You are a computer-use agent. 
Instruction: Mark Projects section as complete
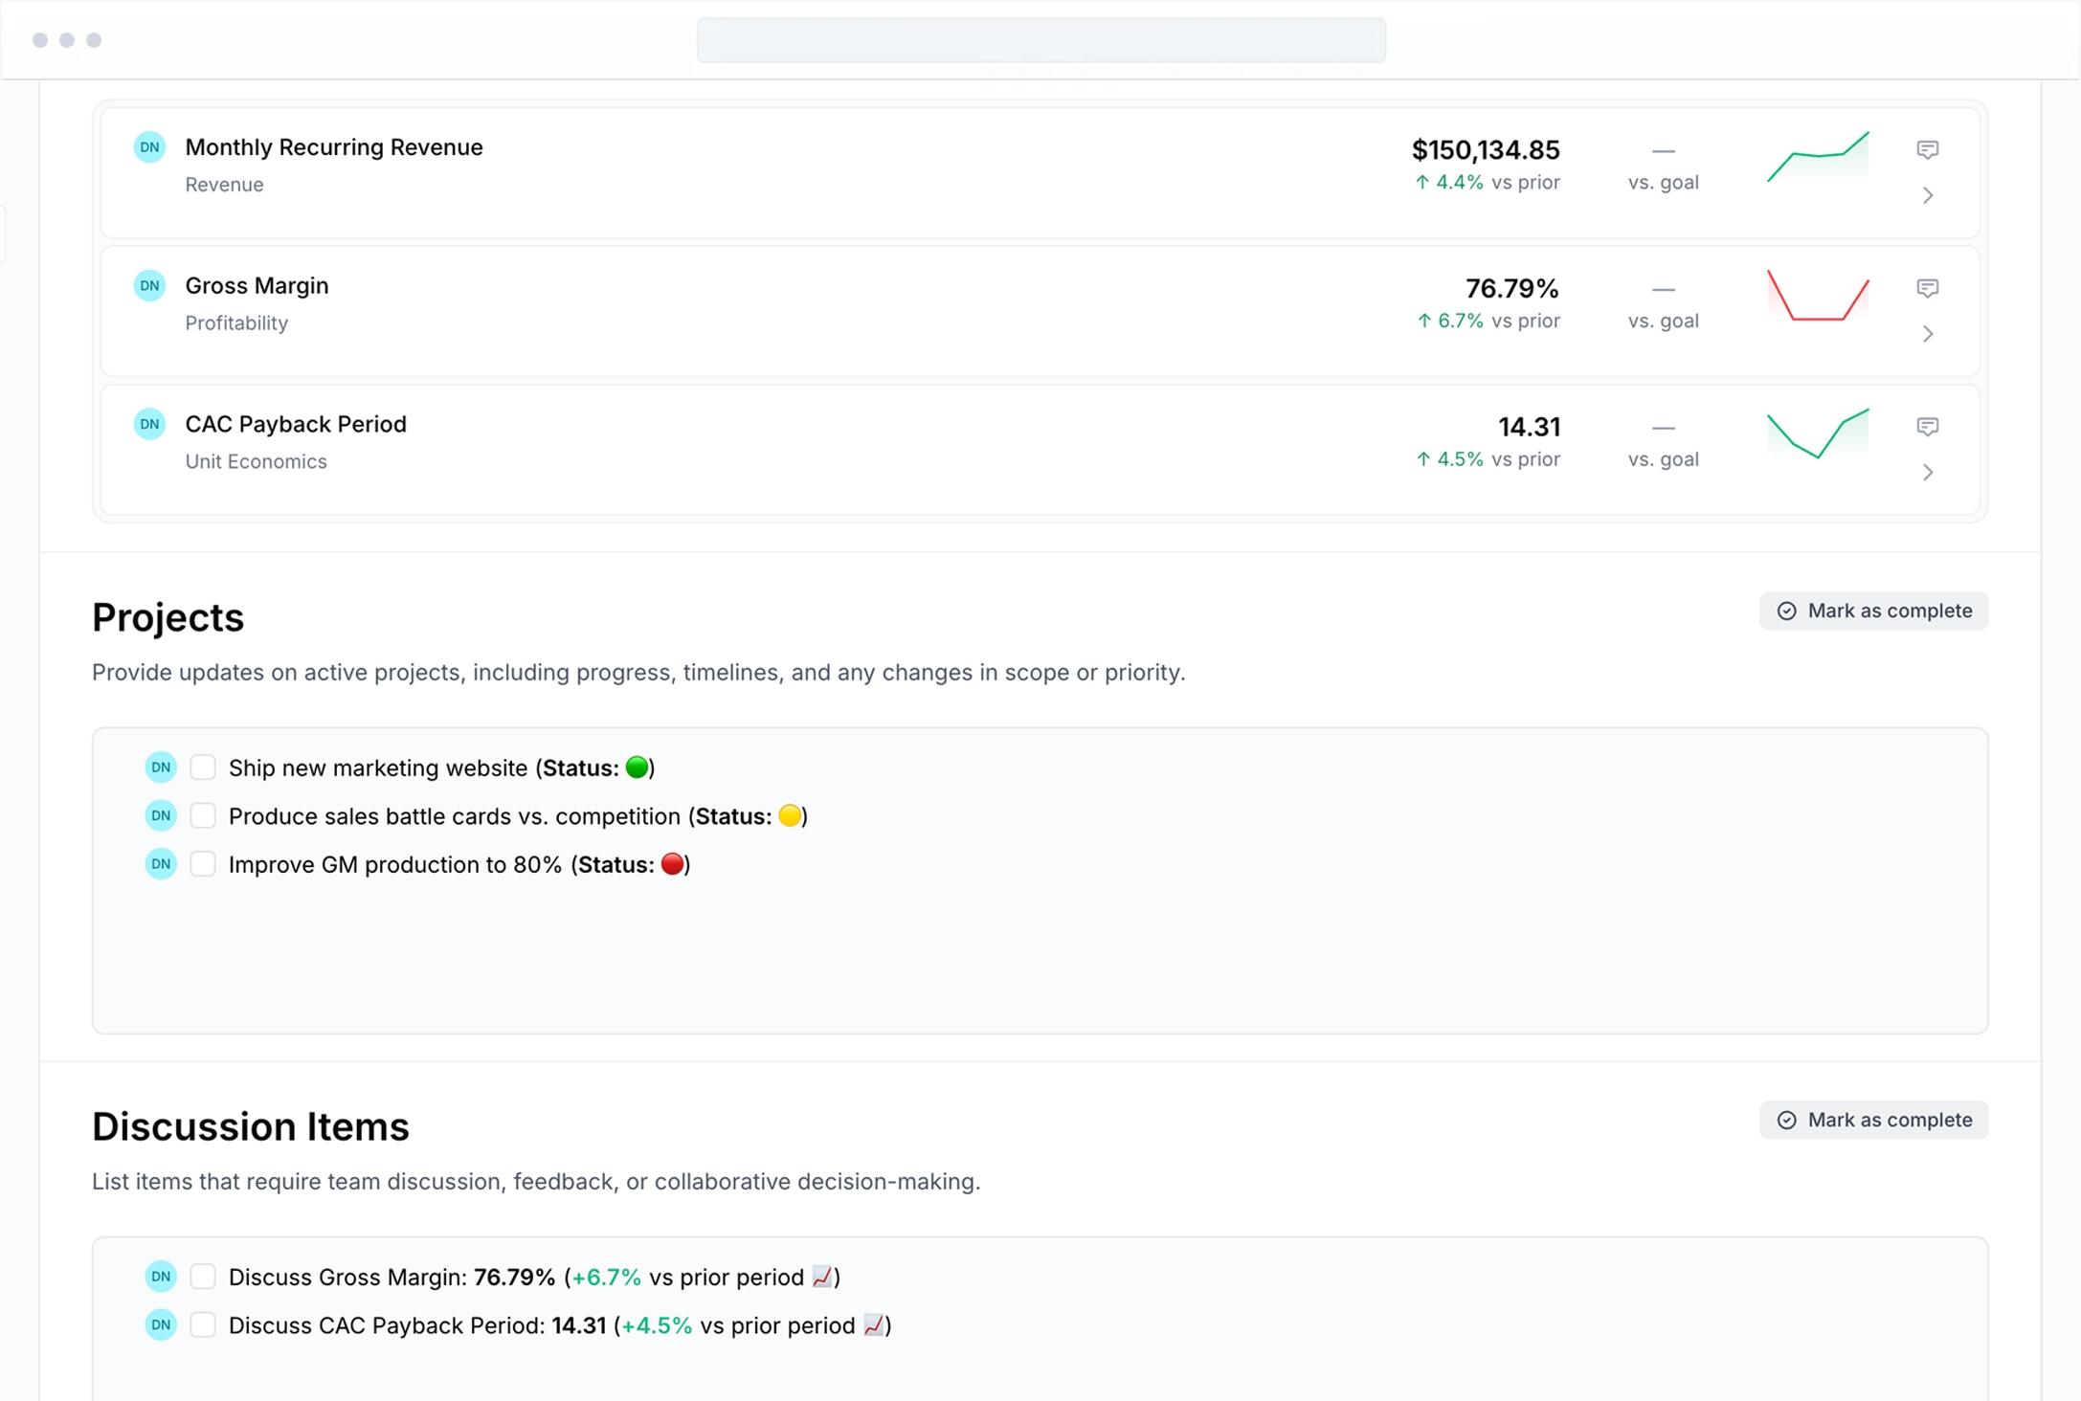pos(1873,612)
